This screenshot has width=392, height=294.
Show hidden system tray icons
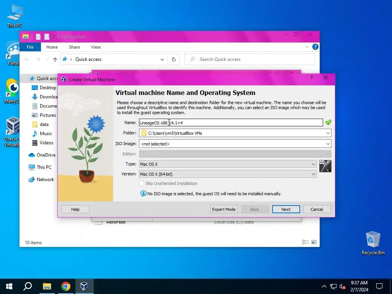[324, 286]
